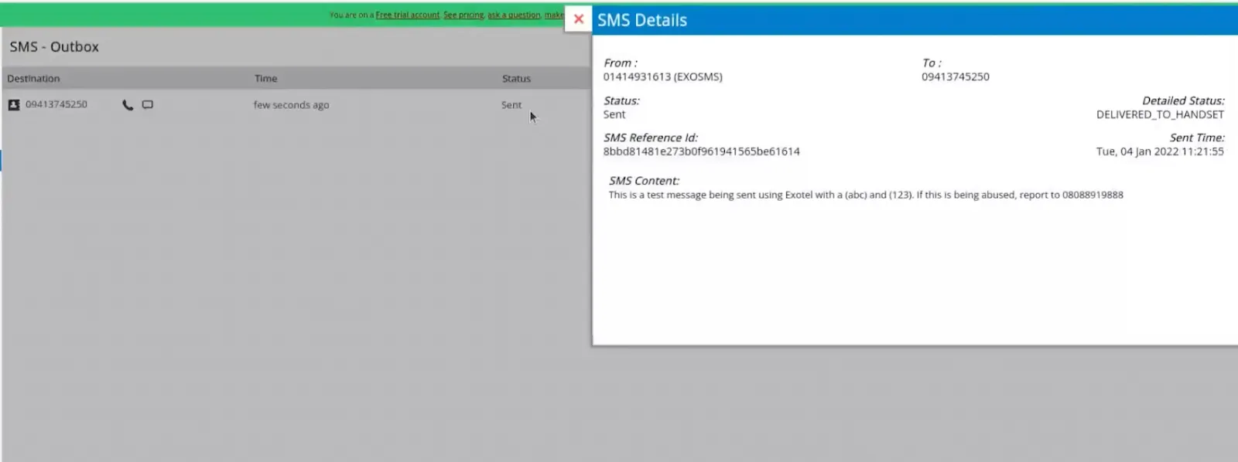Close the SMS Details panel
Viewport: 1238px width, 462px height.
[x=578, y=19]
